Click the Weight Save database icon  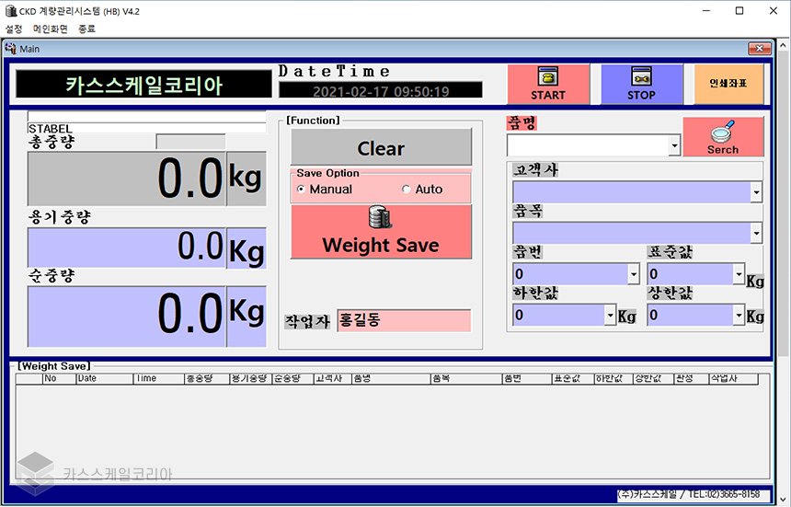(380, 218)
